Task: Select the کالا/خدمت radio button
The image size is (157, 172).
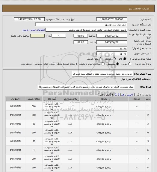Action: [x=100, y=59]
